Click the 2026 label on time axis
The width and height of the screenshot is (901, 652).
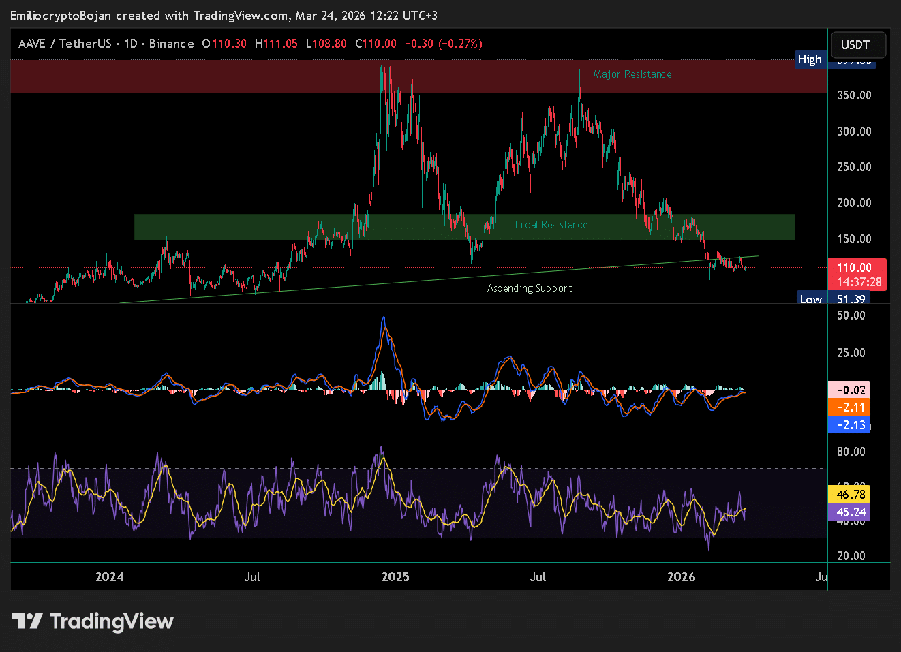(681, 577)
